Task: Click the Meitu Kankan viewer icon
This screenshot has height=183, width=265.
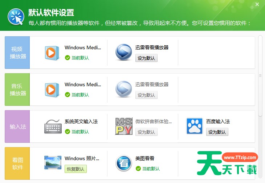Action: click(x=124, y=163)
